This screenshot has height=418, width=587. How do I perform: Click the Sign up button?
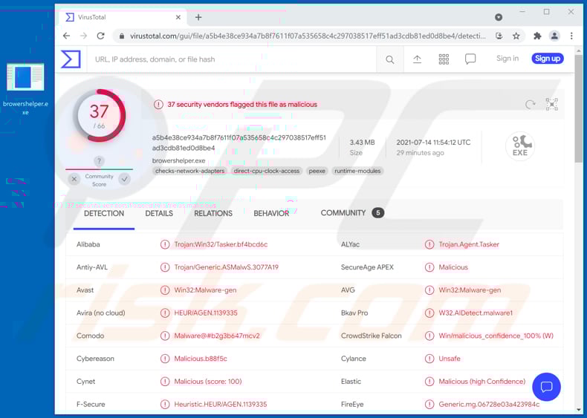coord(548,59)
